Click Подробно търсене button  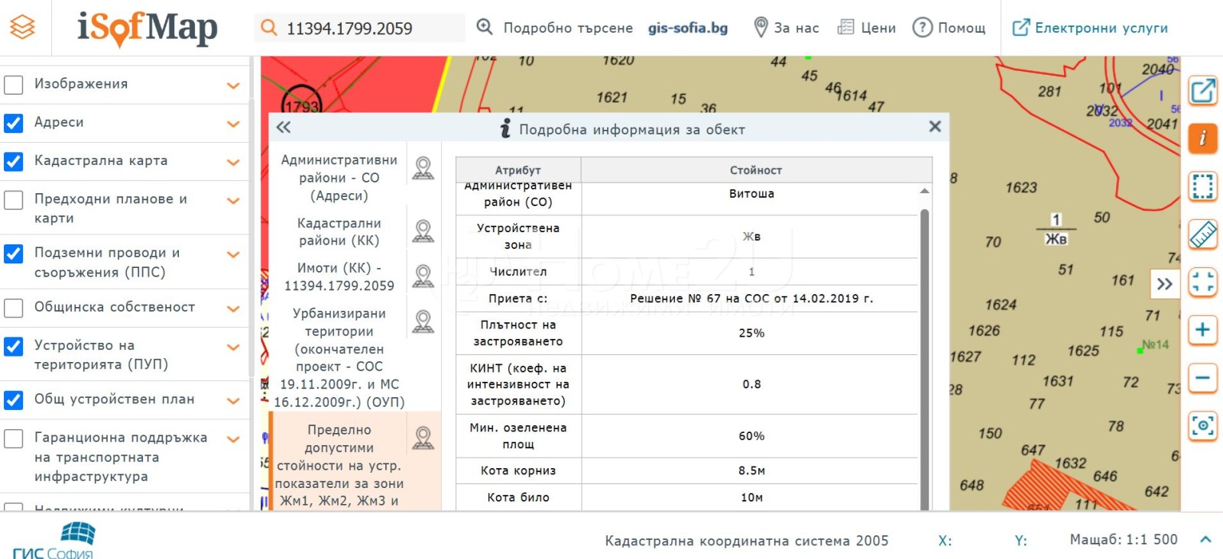555,28
